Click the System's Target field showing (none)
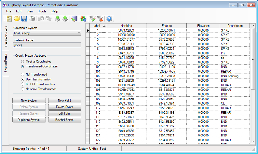The width and height of the screenshot is (258, 154). pos(47,45)
